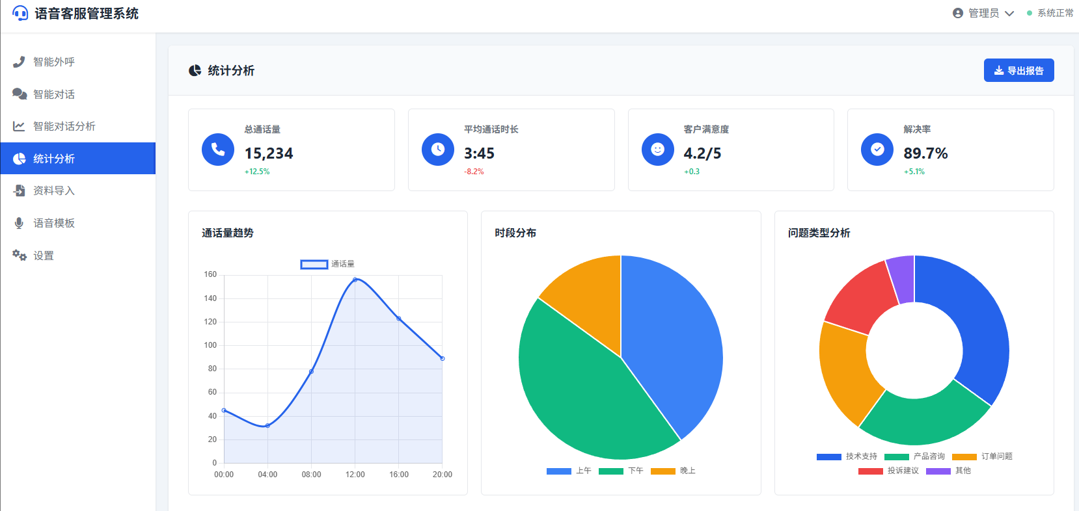Viewport: 1079px width, 511px height.
Task: Select the 统计分析 sidebar menu item
Action: [x=54, y=159]
